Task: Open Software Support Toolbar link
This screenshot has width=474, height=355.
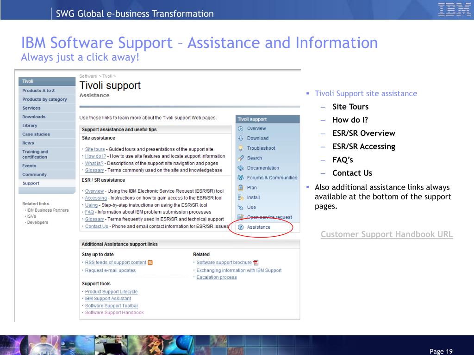Action: [x=112, y=306]
